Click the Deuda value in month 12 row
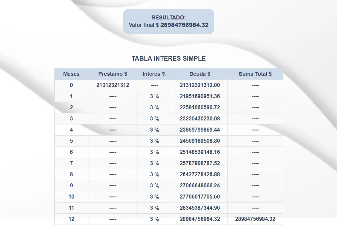The height and width of the screenshot is (238, 337). (x=200, y=219)
